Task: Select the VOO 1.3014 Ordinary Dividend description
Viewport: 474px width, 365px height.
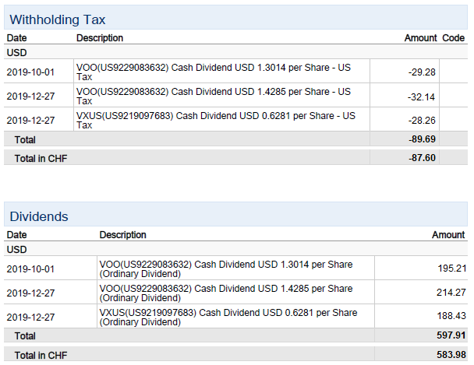Action: (226, 268)
